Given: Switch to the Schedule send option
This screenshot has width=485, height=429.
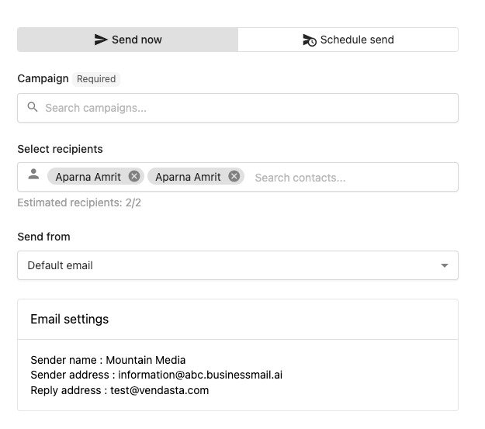Looking at the screenshot, I should [348, 40].
